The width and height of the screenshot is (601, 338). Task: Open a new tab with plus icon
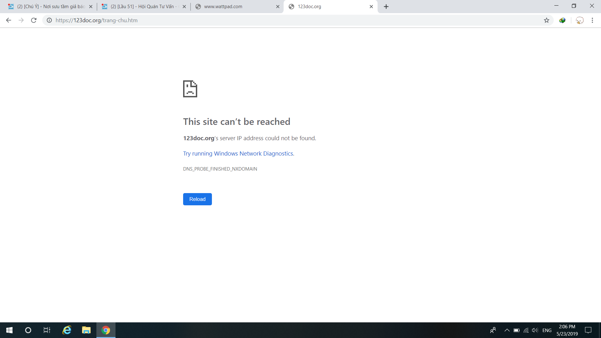click(x=386, y=7)
